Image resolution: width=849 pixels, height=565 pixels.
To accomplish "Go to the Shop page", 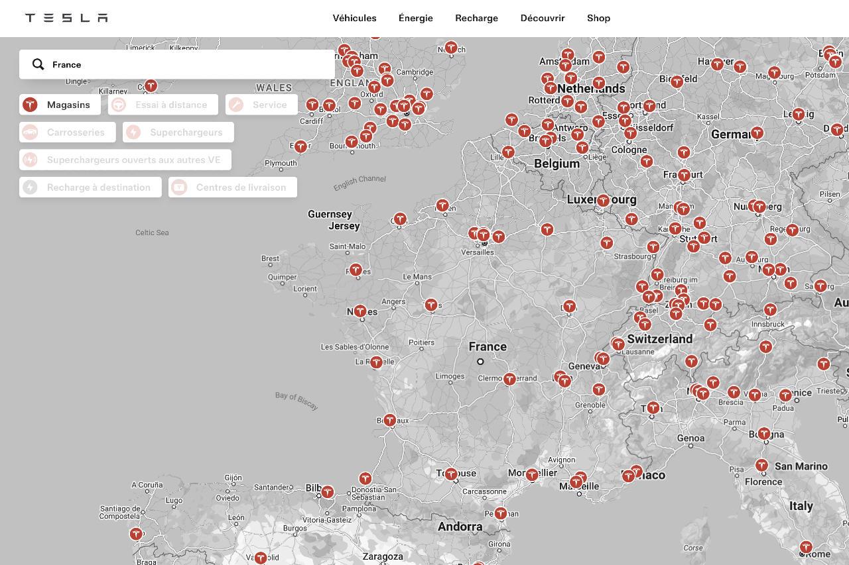I will coord(598,18).
